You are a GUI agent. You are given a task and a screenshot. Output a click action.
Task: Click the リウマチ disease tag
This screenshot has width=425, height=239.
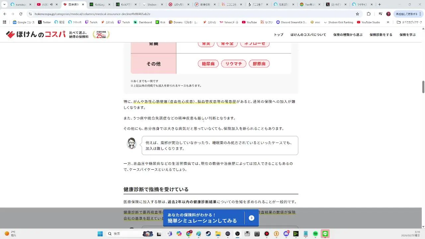234,64
